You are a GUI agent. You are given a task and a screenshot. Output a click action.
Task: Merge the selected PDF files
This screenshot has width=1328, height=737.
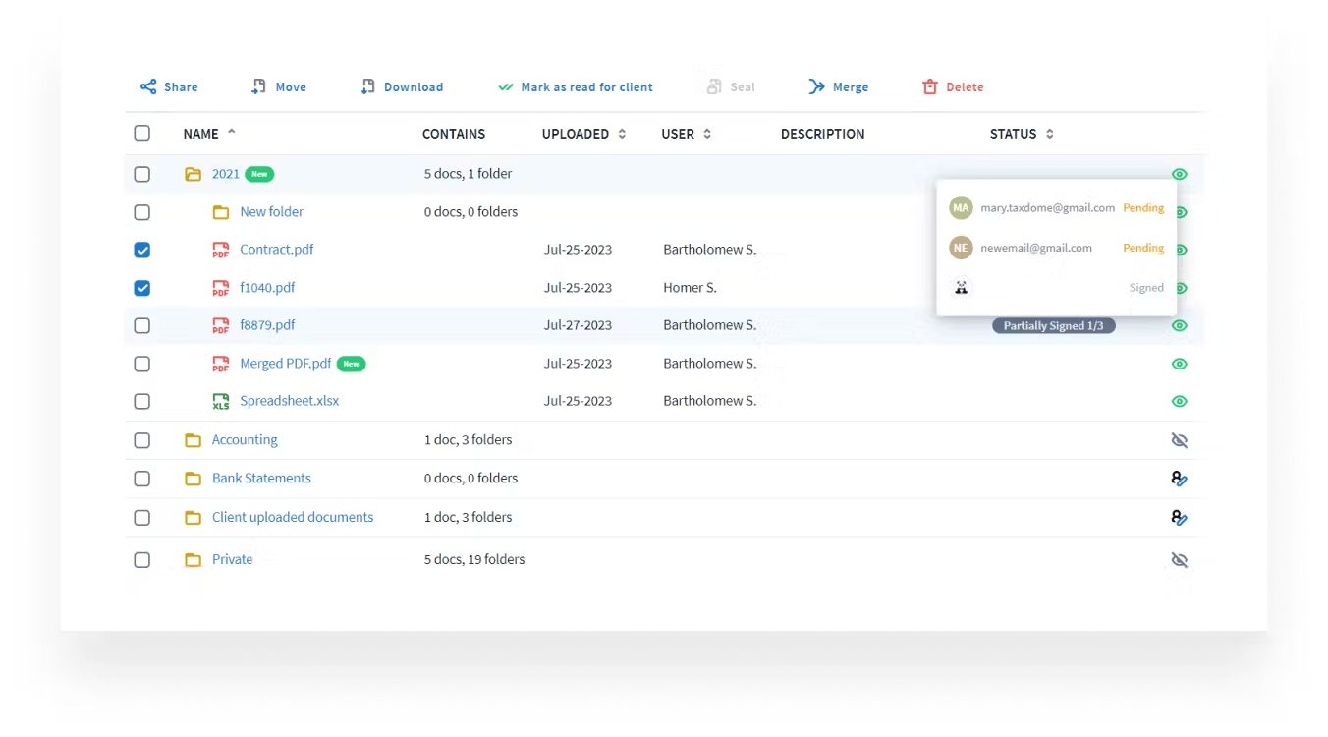pyautogui.click(x=839, y=86)
